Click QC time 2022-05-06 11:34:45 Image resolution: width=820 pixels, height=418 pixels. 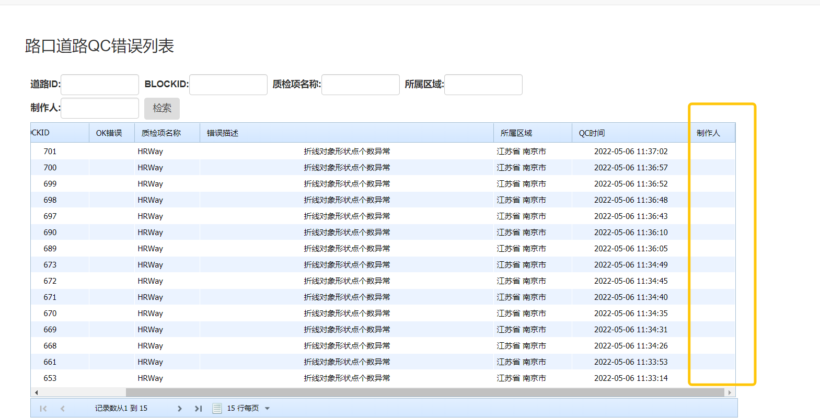pos(631,281)
